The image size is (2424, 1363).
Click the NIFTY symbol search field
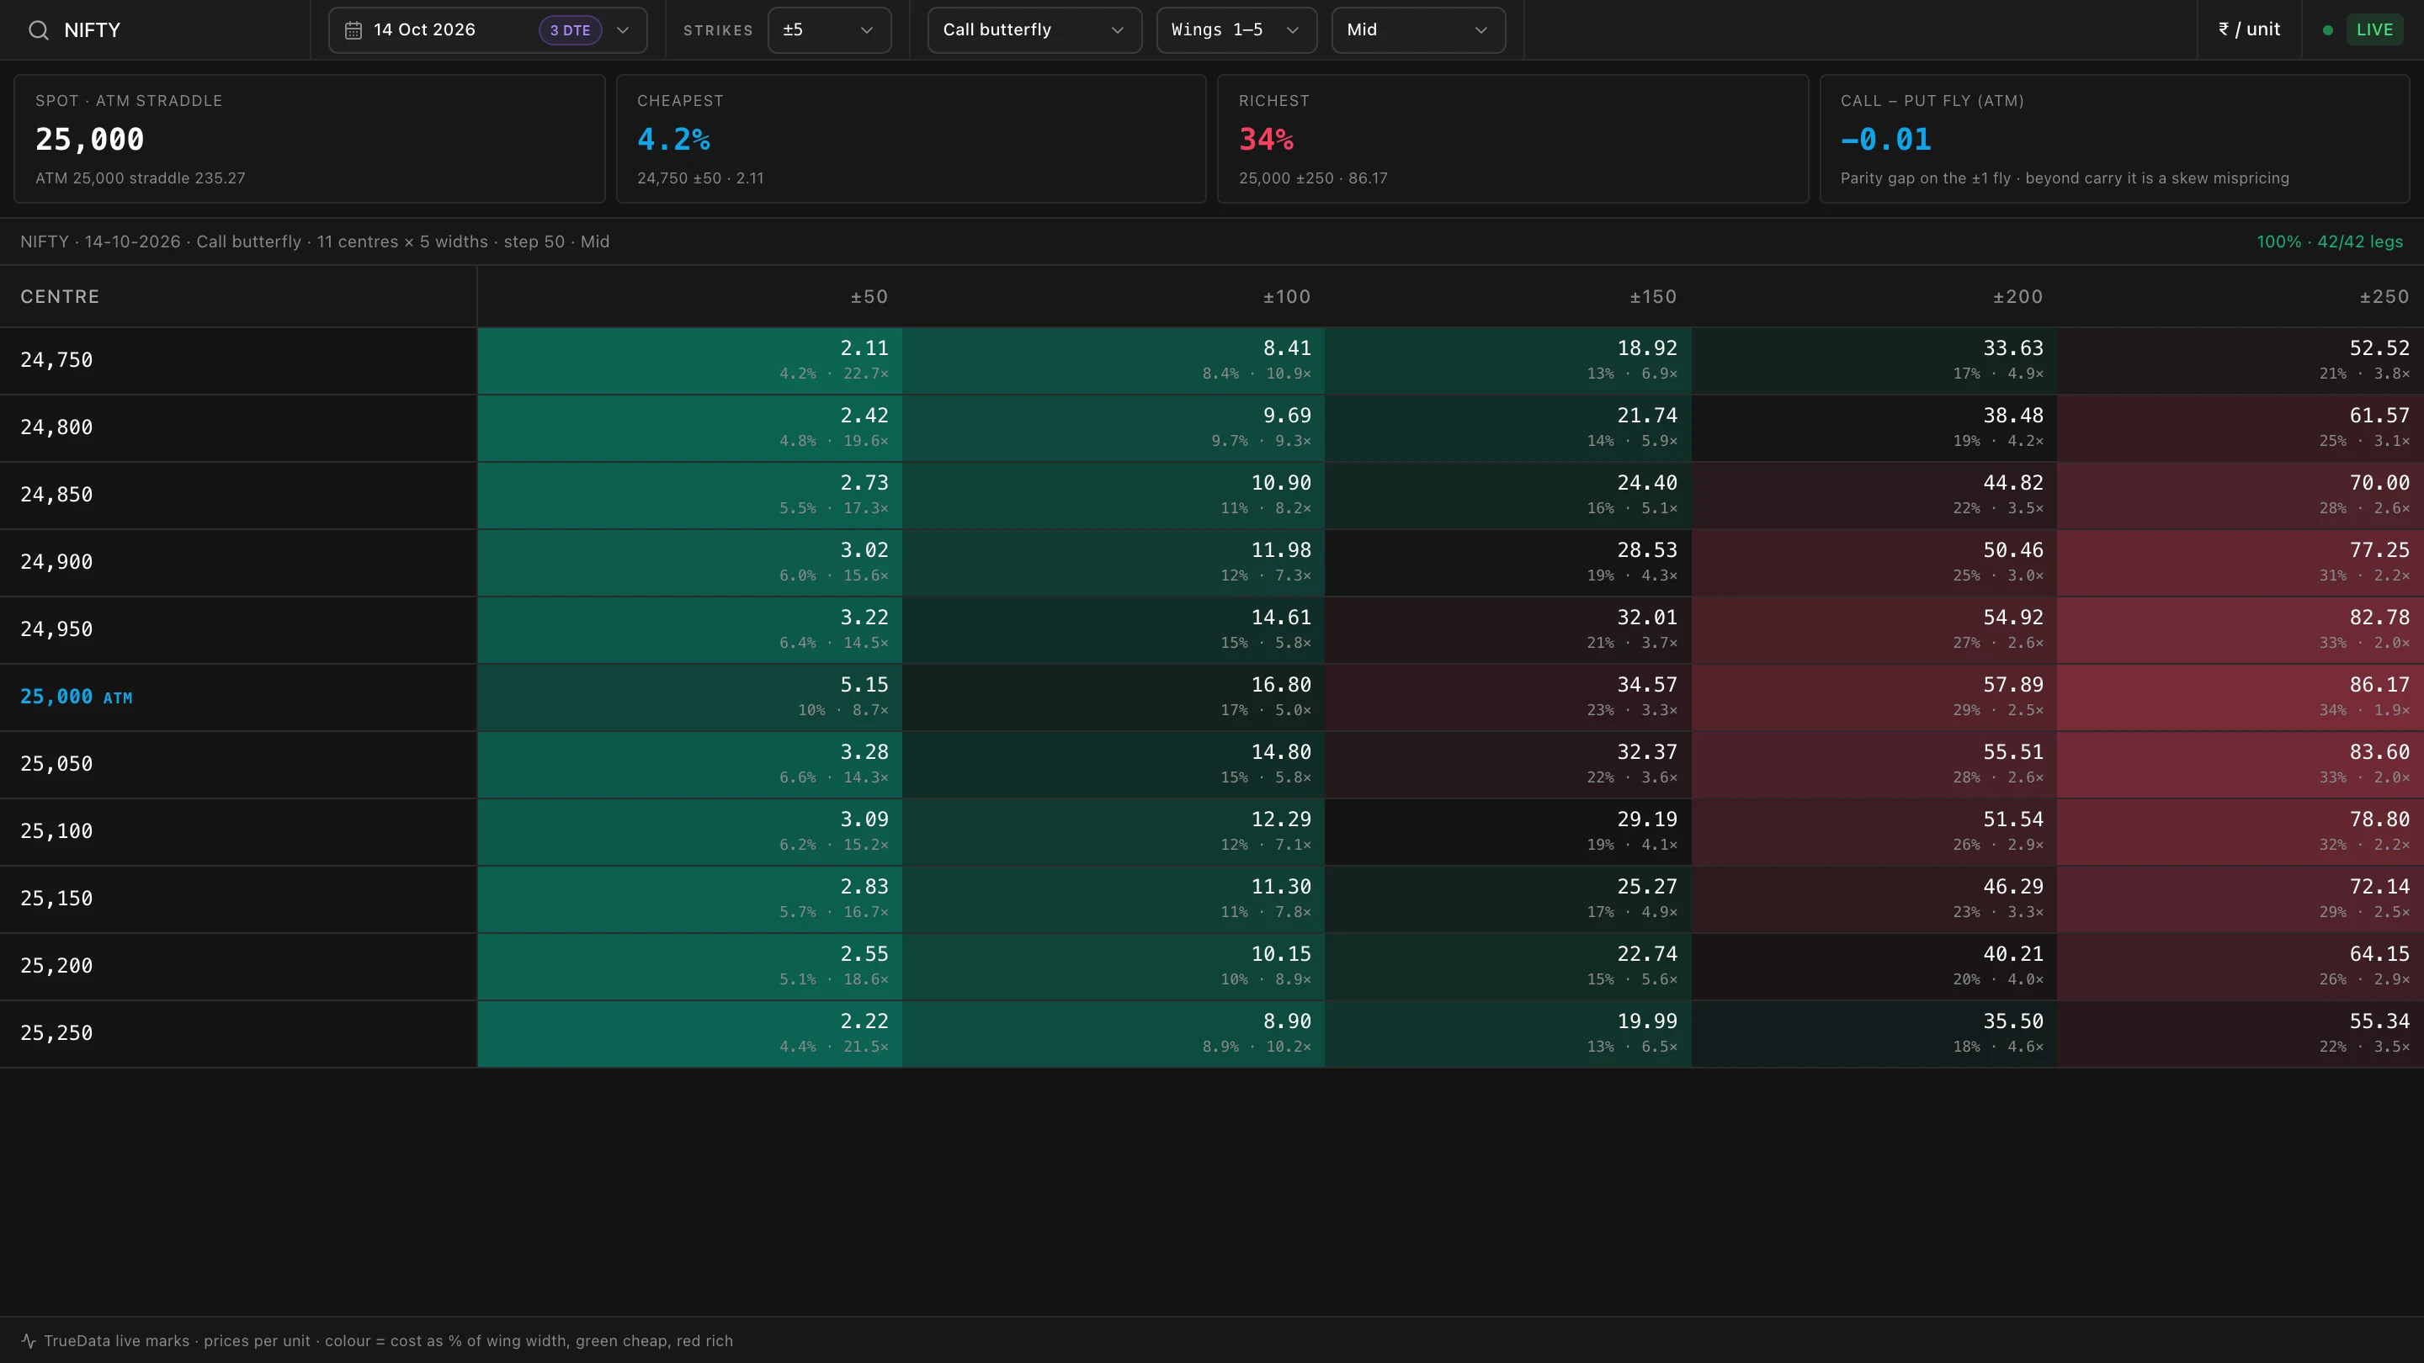[x=155, y=30]
